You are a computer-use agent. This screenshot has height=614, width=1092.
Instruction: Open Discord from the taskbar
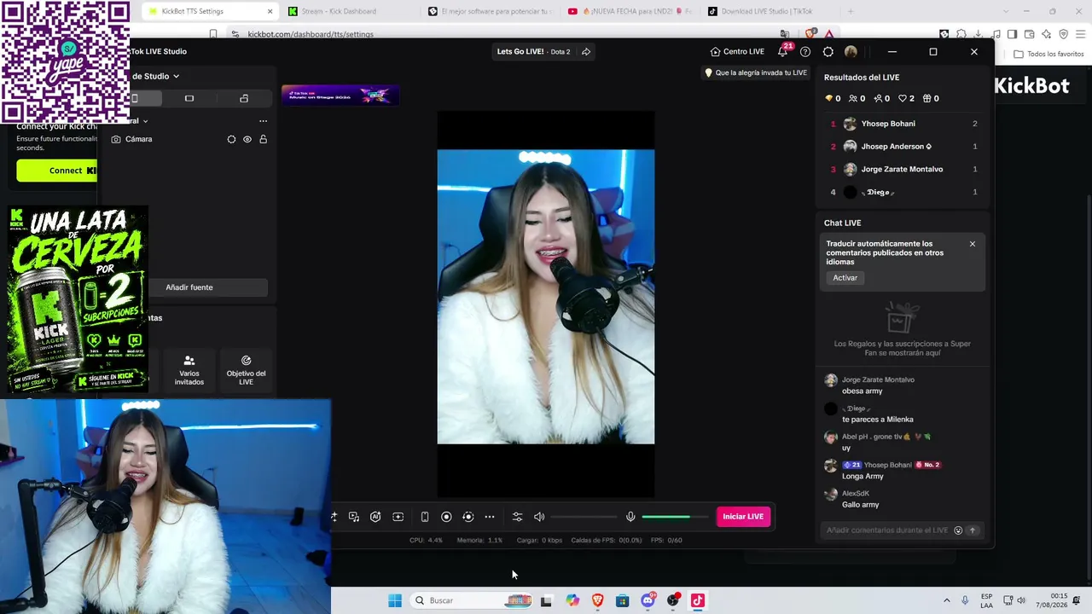648,600
